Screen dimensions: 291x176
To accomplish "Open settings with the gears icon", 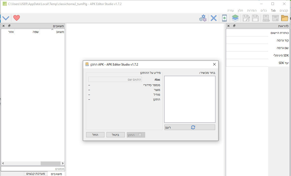I will coord(203,18).
